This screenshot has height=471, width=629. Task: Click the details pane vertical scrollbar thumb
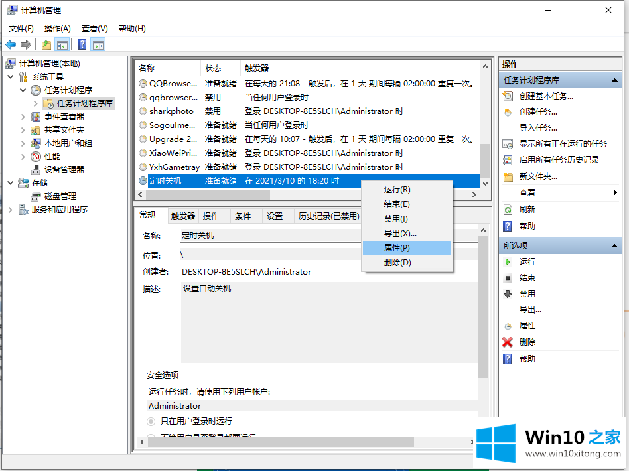pyautogui.click(x=484, y=307)
